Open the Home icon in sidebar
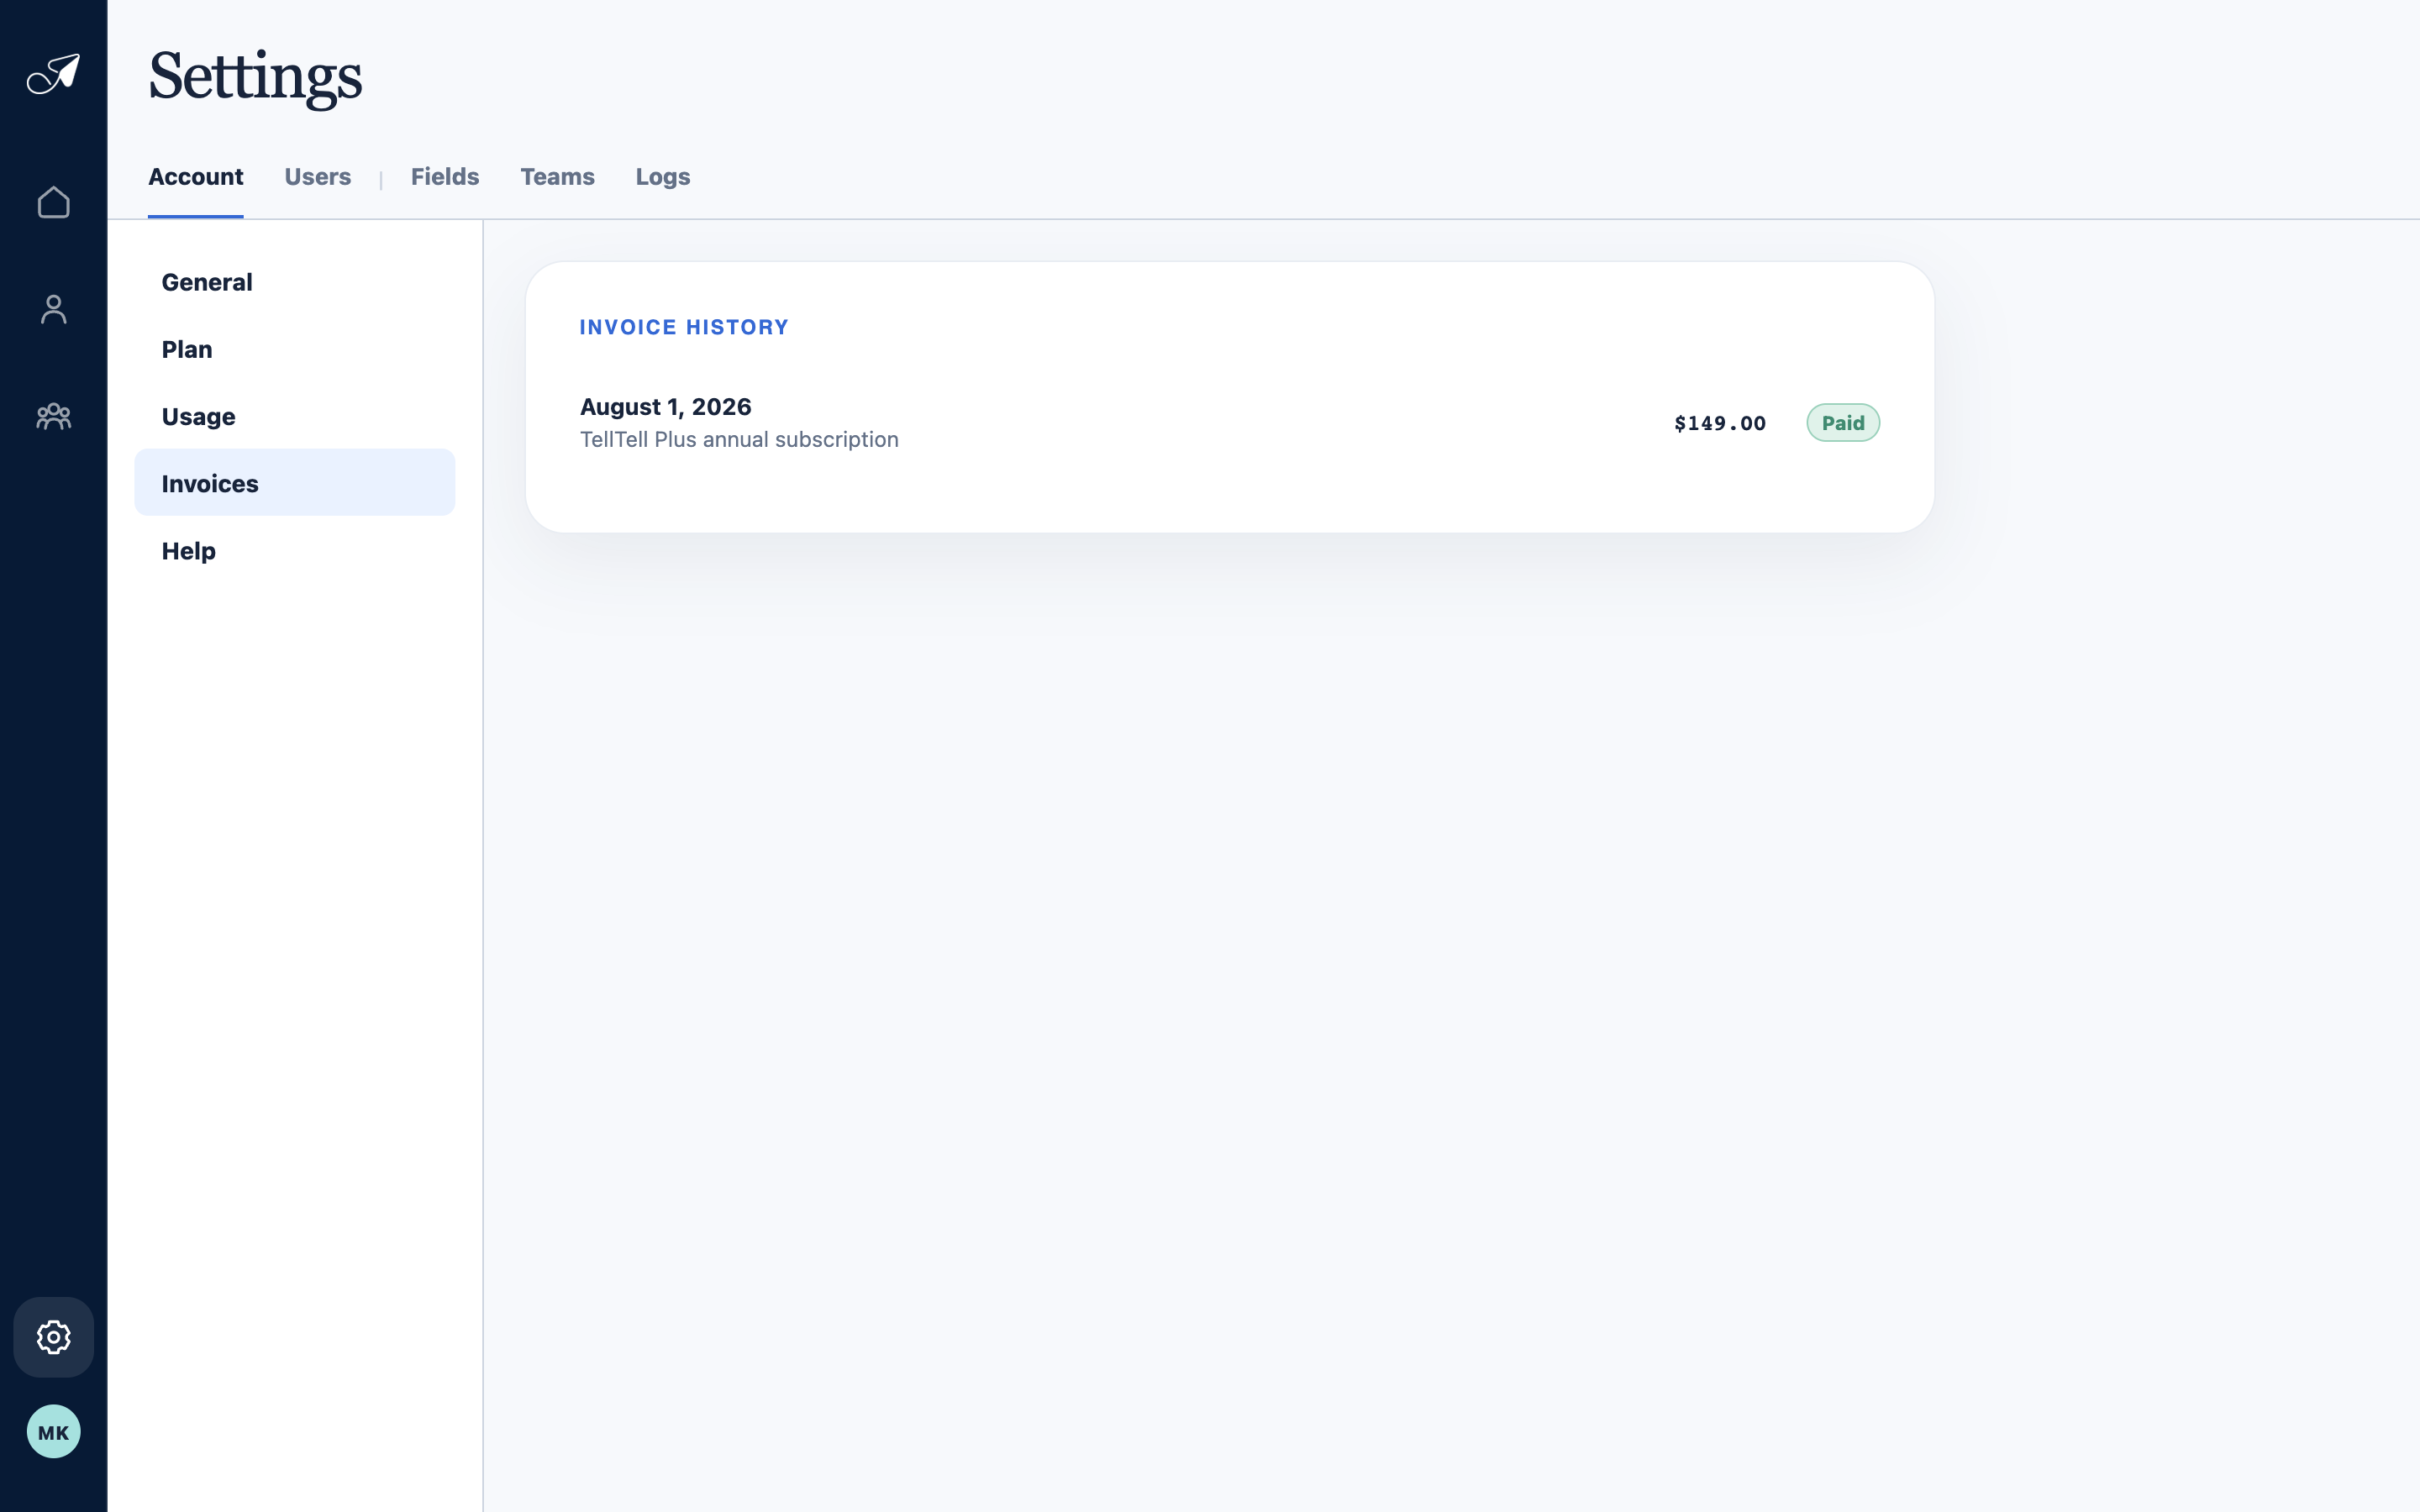2420x1512 pixels. 53,202
